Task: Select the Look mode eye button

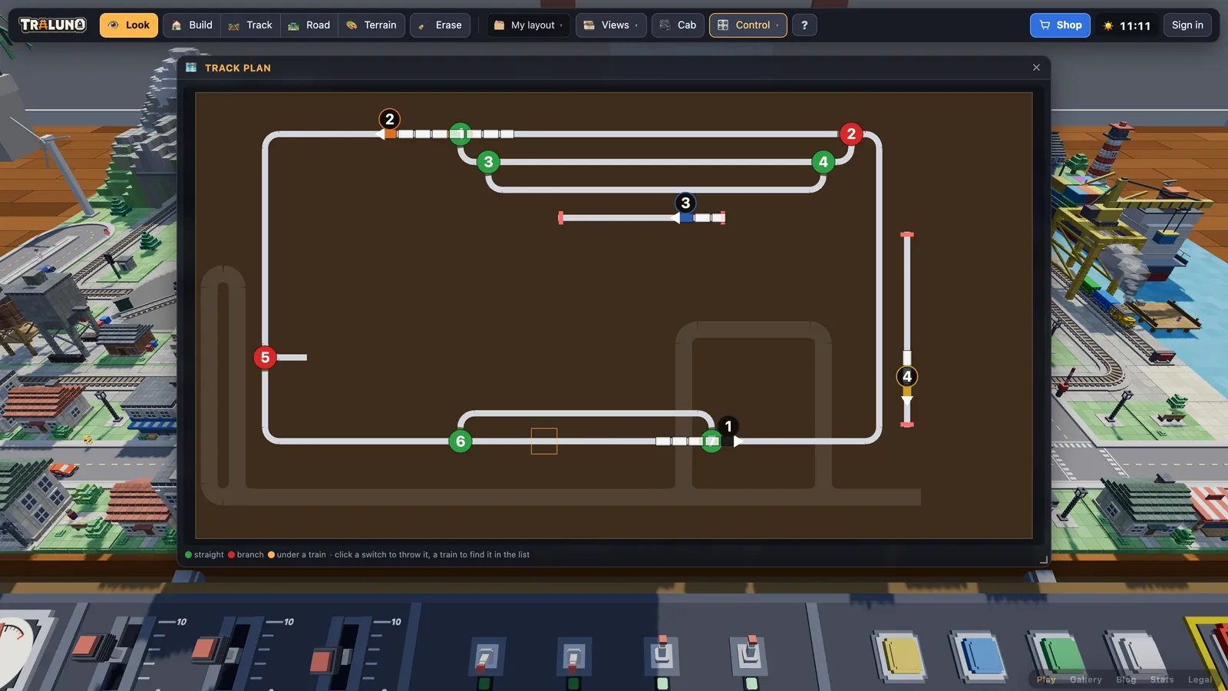Action: (x=129, y=25)
